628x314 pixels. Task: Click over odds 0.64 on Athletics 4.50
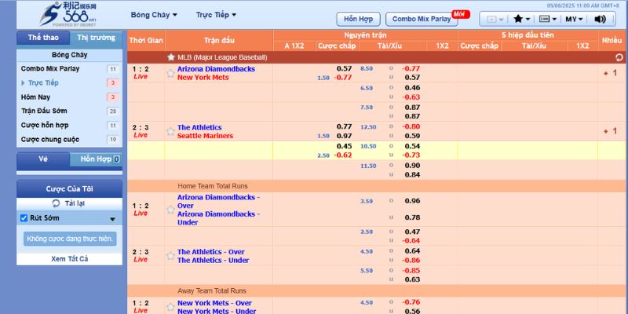[412, 251]
